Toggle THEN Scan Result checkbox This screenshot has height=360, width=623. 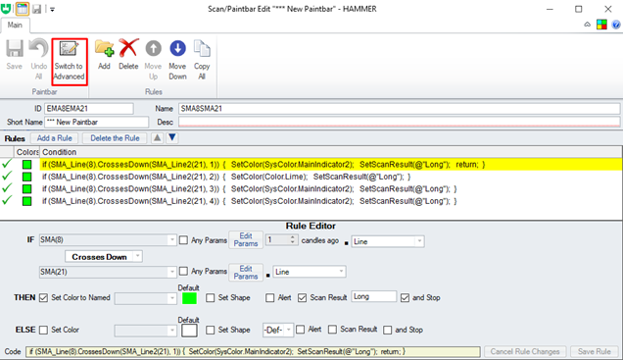302,297
